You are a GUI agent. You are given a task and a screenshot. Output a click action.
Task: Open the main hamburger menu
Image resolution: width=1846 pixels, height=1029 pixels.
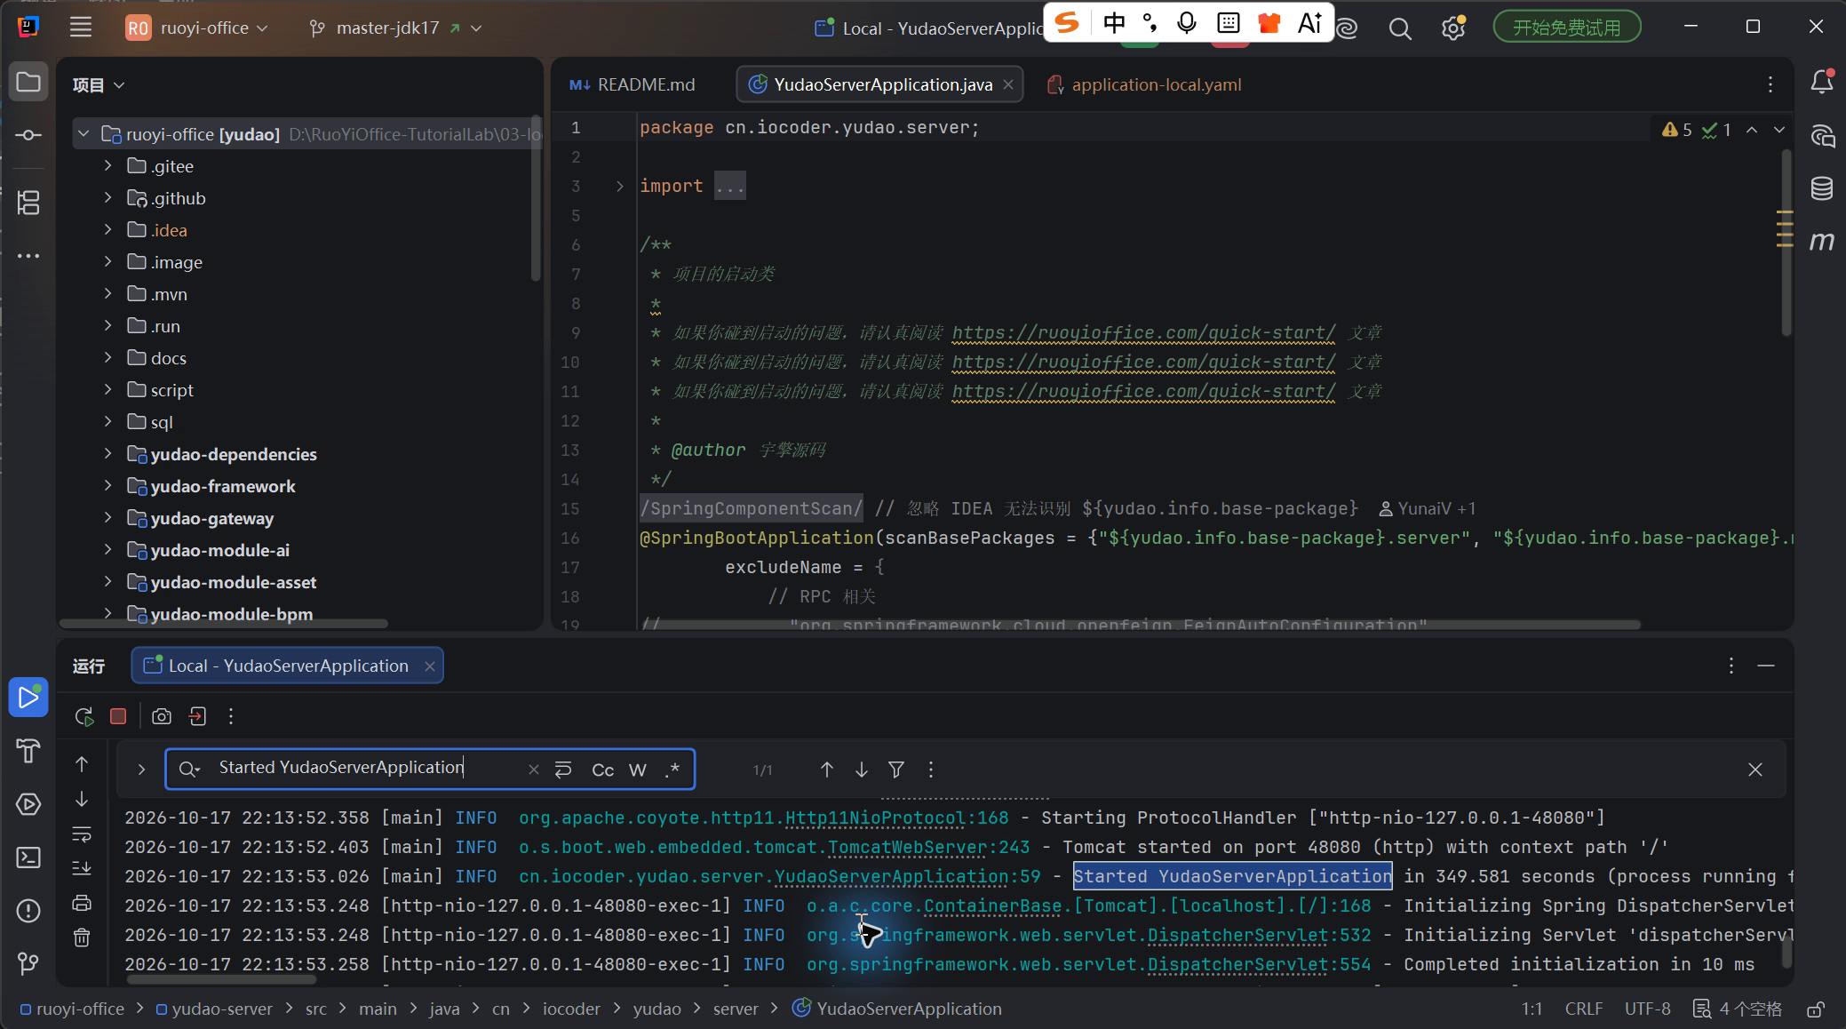point(81,28)
